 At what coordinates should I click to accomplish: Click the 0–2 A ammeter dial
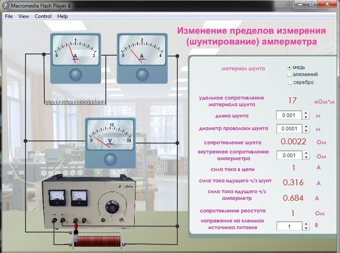(75, 50)
